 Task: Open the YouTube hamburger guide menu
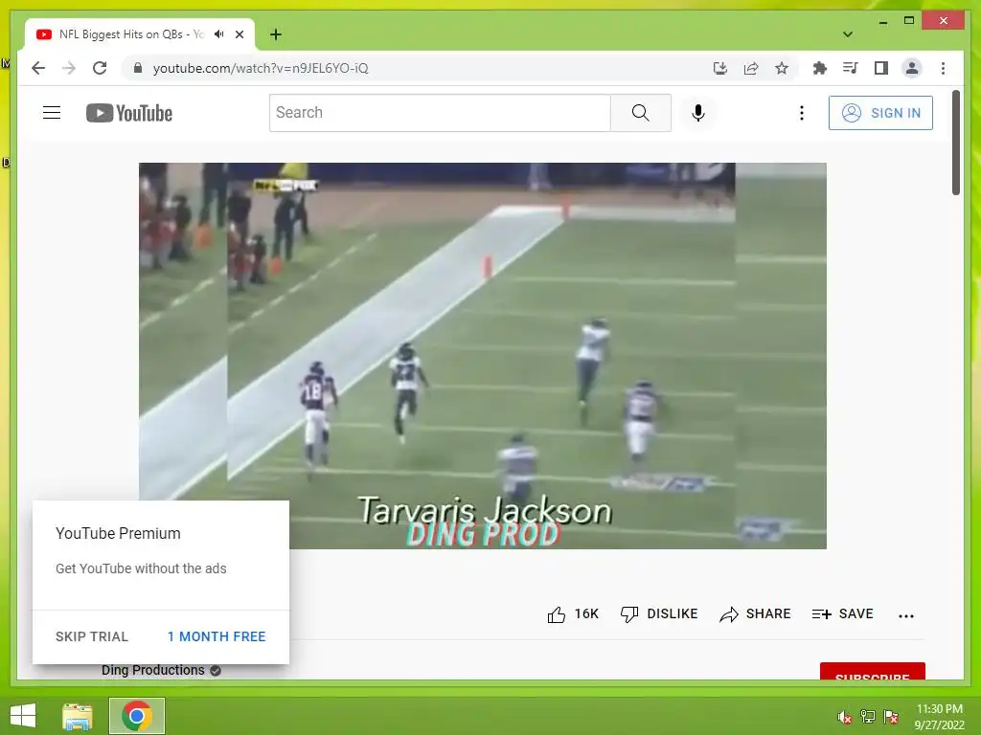[x=52, y=113]
